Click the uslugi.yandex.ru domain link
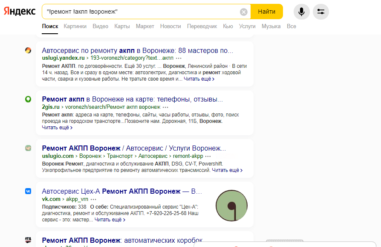This screenshot has width=381, height=247. coord(63,58)
